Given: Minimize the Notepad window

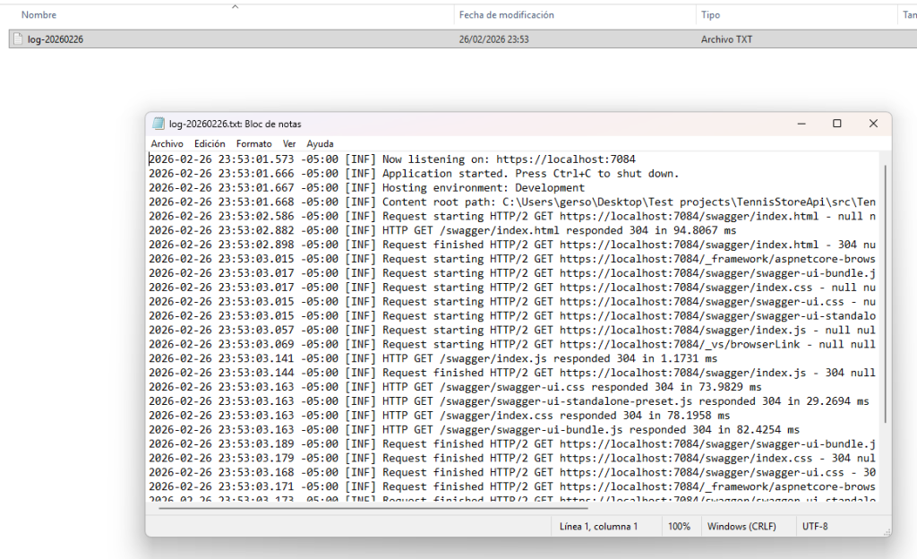Looking at the screenshot, I should (x=801, y=124).
